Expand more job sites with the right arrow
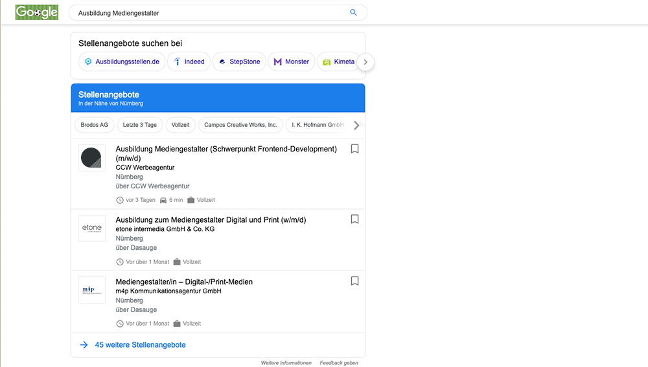This screenshot has width=648, height=367. click(365, 62)
